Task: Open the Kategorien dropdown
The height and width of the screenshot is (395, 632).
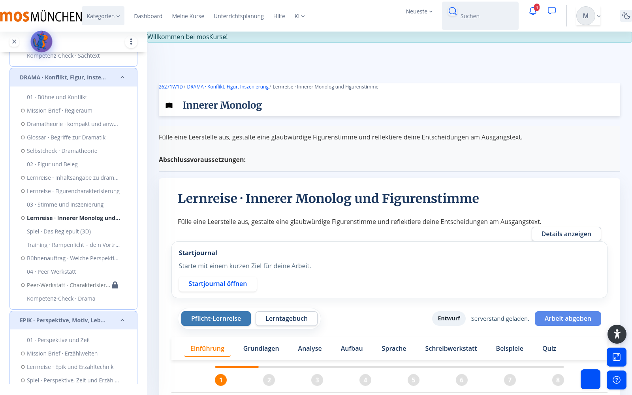Action: [x=103, y=16]
